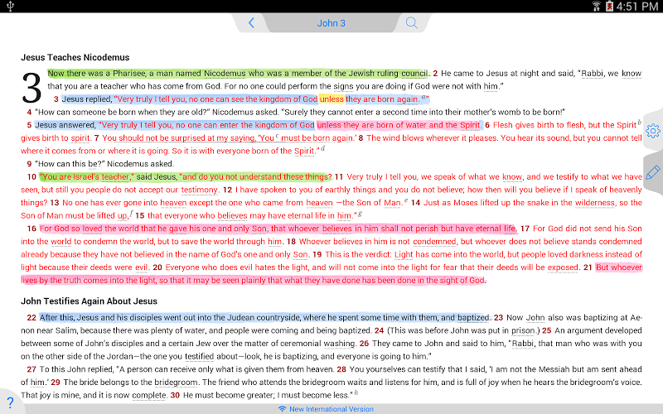
Task: Open the John 3 chapter selector
Action: point(331,23)
